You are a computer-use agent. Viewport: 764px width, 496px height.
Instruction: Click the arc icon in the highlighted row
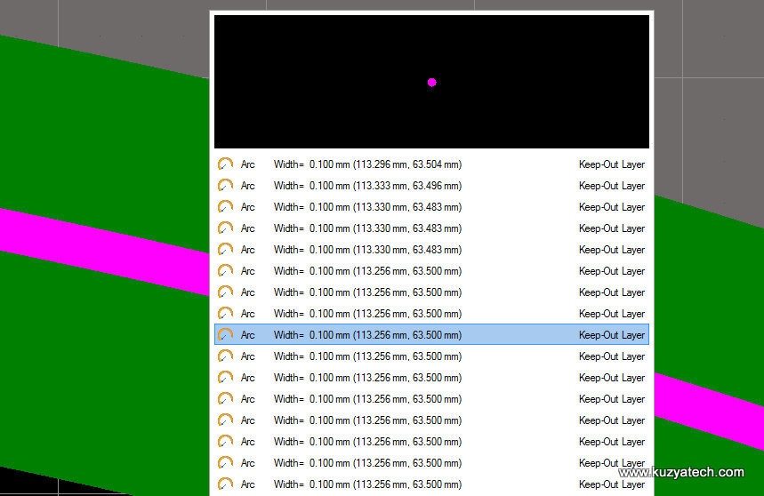click(x=225, y=334)
